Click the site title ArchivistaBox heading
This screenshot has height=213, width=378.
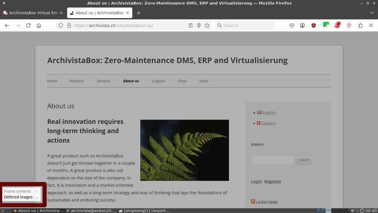coord(167,60)
